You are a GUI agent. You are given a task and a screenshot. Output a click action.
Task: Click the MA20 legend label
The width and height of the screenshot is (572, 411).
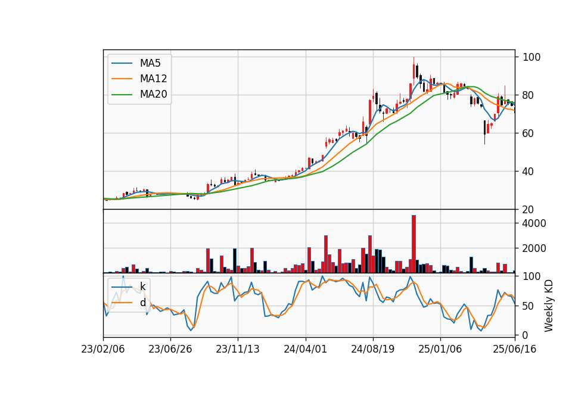pyautogui.click(x=153, y=95)
